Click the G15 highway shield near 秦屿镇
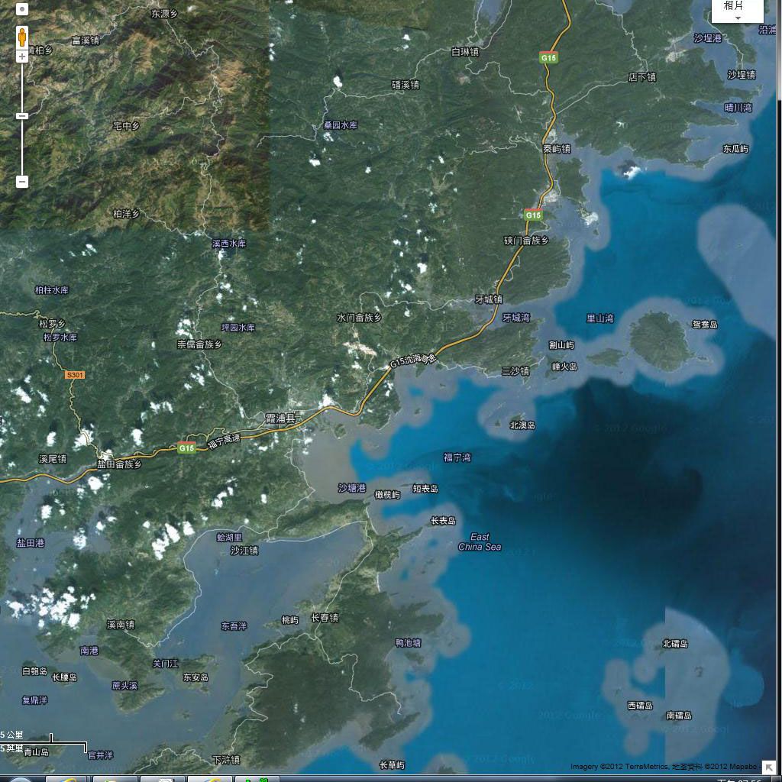The image size is (782, 782). 548,57
